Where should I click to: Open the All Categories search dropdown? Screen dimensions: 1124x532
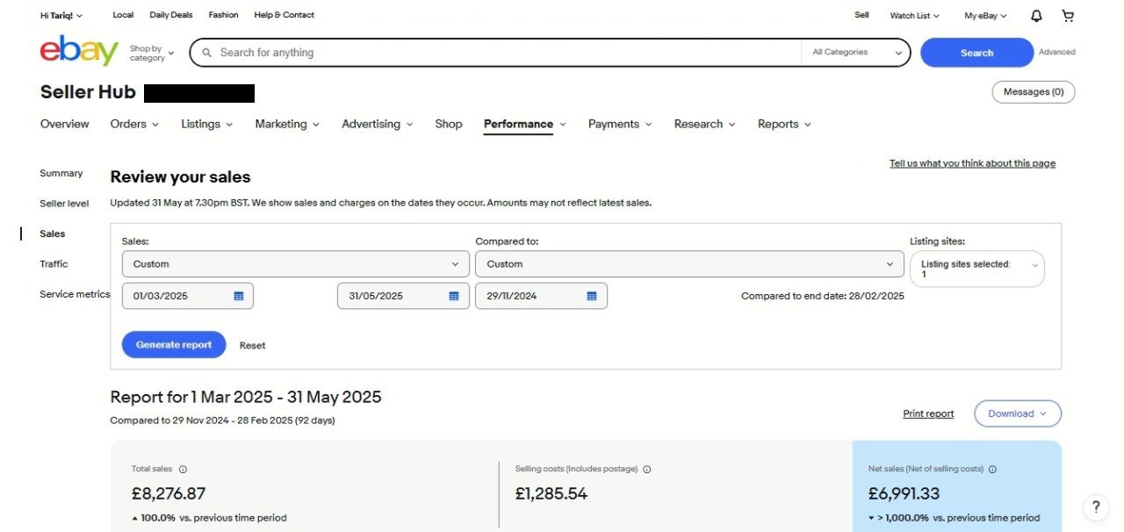point(856,53)
